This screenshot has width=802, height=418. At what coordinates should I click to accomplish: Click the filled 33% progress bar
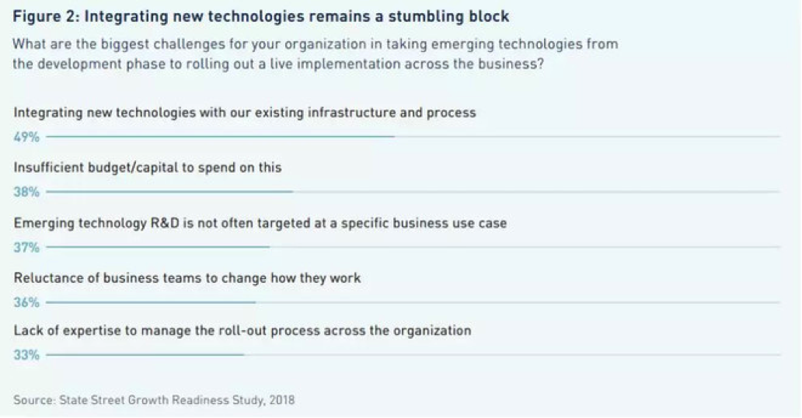145,354
